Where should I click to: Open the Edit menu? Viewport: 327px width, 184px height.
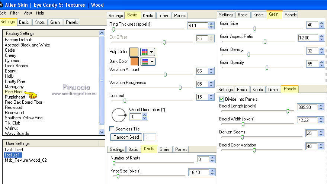3,13
